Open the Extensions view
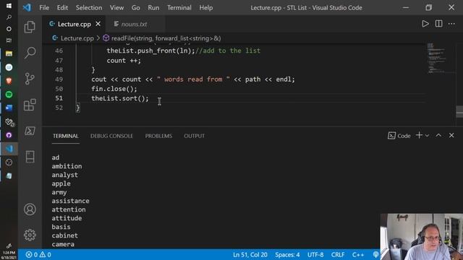Screen dimensions: 463x260 pos(30,105)
